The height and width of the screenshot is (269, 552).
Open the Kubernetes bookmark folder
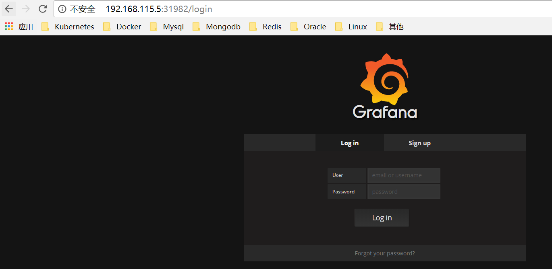point(68,27)
